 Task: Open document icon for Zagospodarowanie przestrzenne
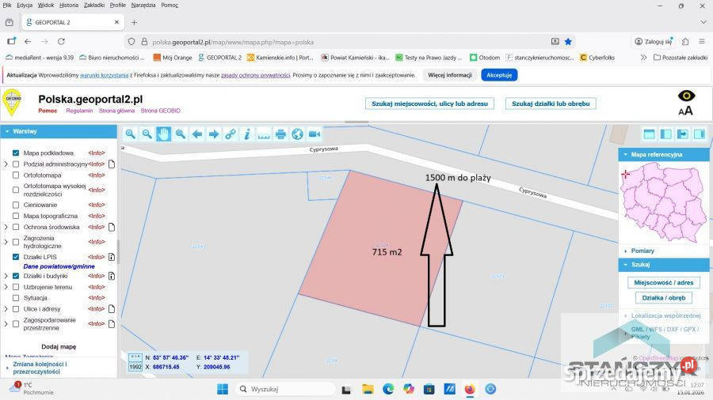(112, 324)
